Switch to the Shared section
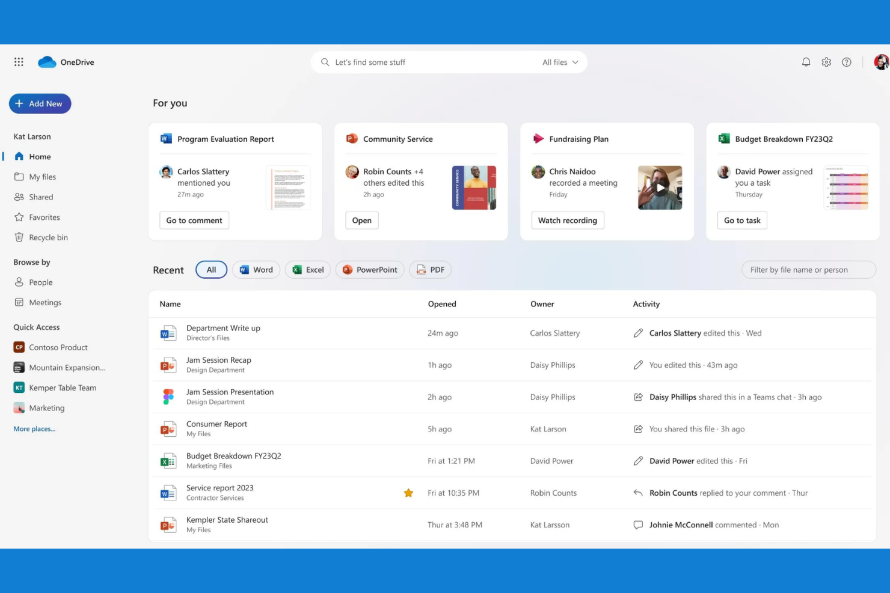 coord(41,196)
